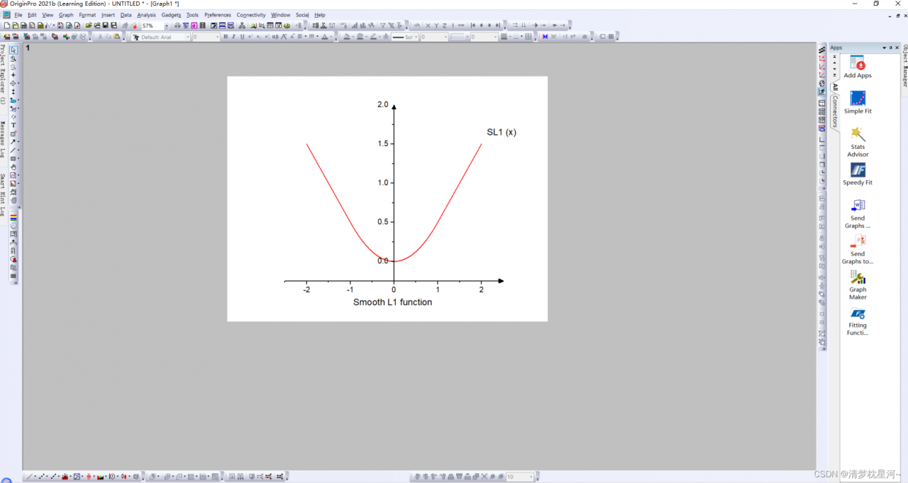Select the Pan hand tool
908x483 pixels.
tap(13, 167)
